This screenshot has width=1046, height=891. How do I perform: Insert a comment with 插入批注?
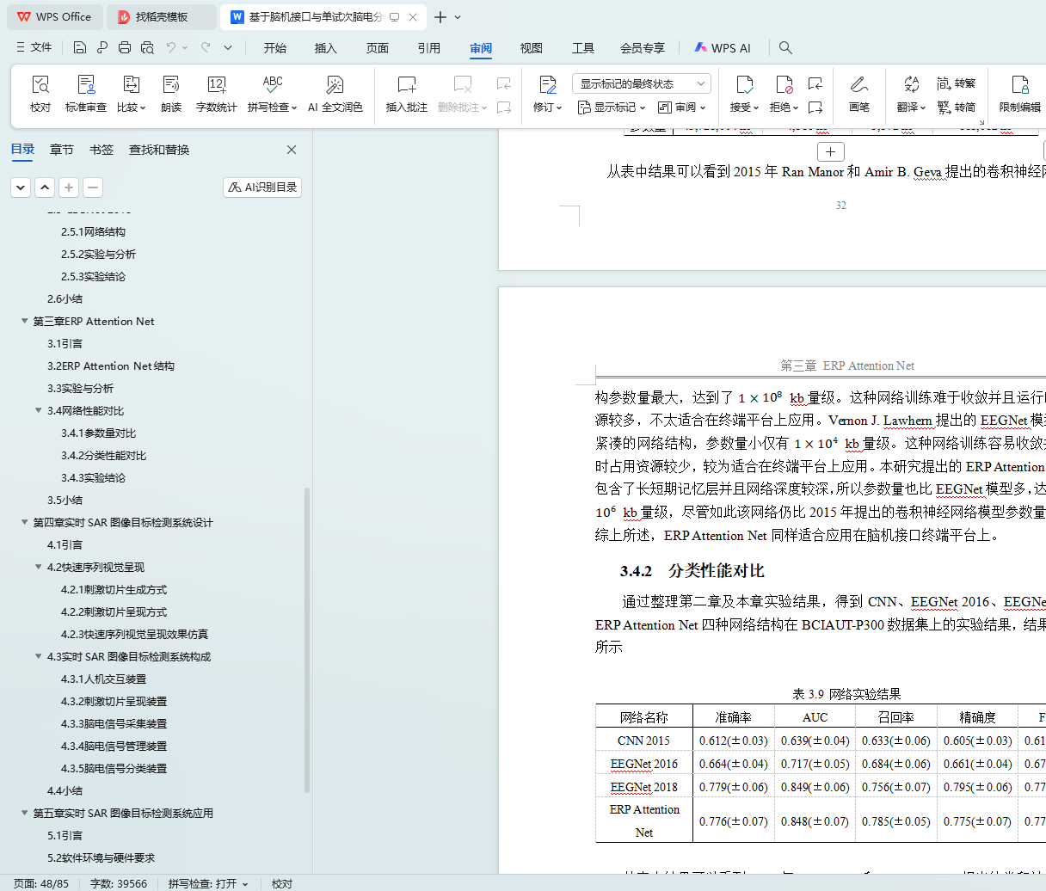click(x=406, y=94)
